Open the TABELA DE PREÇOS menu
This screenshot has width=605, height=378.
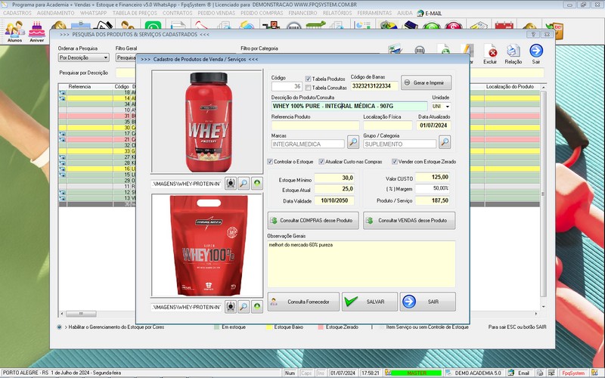pyautogui.click(x=135, y=13)
